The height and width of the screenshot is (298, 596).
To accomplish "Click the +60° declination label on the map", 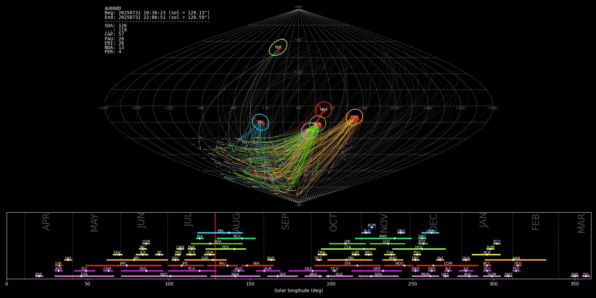I will click(x=298, y=40).
